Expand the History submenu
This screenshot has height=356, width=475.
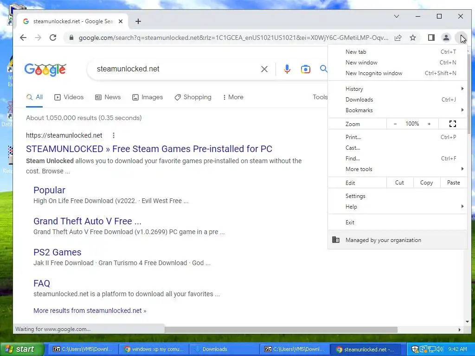point(398,89)
